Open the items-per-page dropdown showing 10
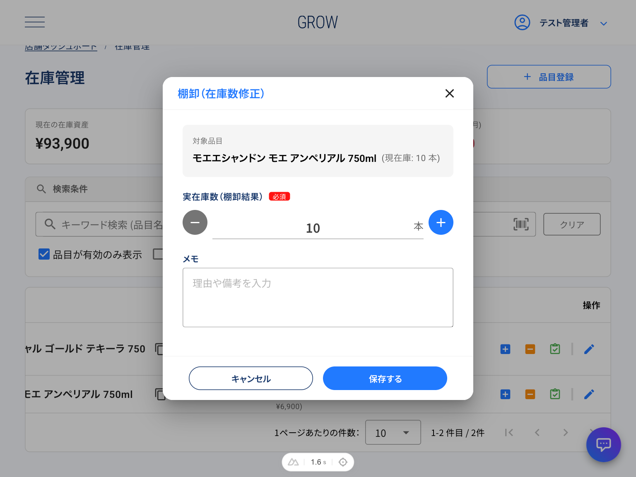Screen dimensions: 636x477 (x=393, y=432)
